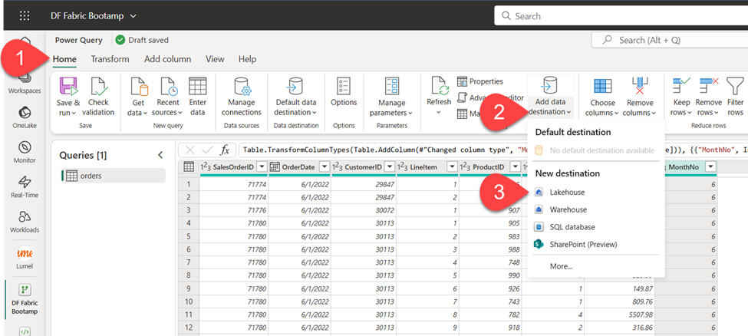The height and width of the screenshot is (336, 748).
Task: Open OneLake in left sidebar
Action: pos(25,117)
